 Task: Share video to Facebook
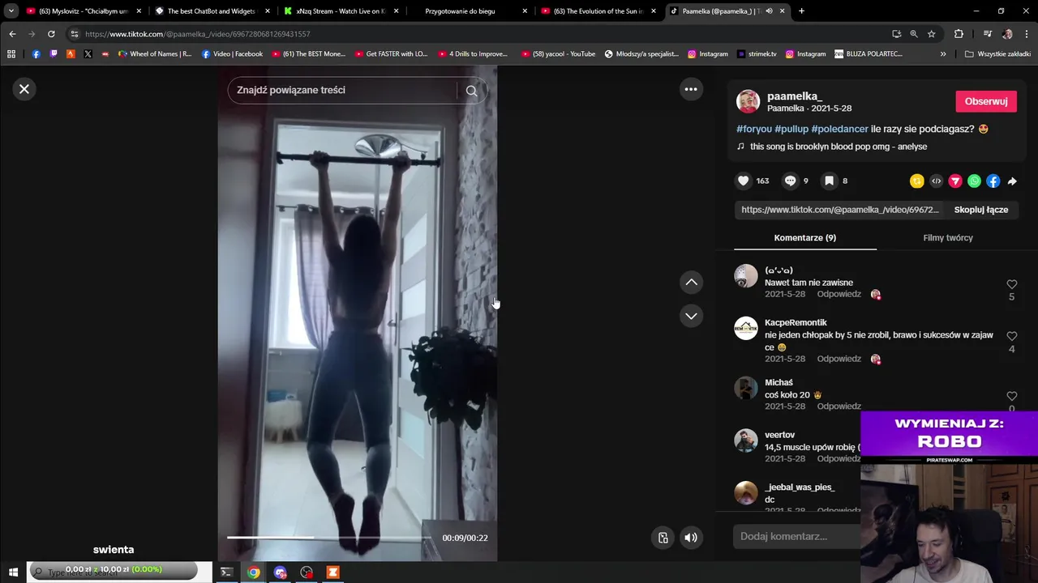(993, 181)
